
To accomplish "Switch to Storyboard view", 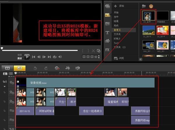I will 7,68.
